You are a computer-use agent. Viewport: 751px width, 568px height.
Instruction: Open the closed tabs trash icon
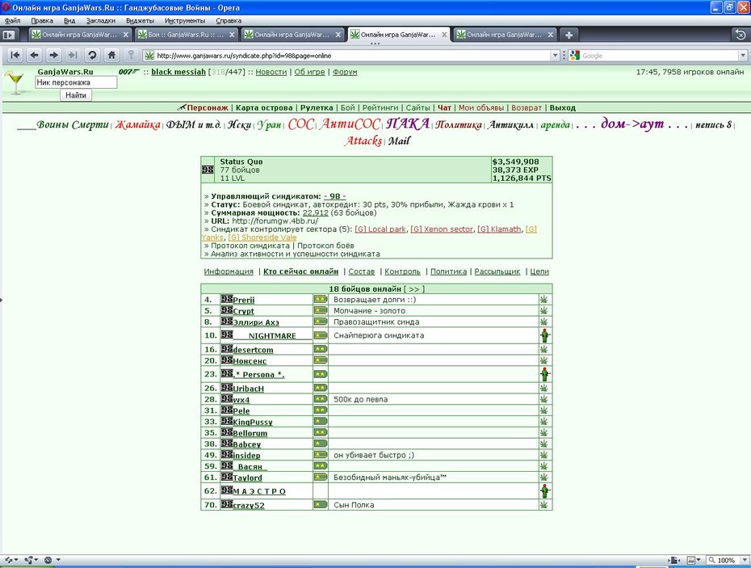740,35
